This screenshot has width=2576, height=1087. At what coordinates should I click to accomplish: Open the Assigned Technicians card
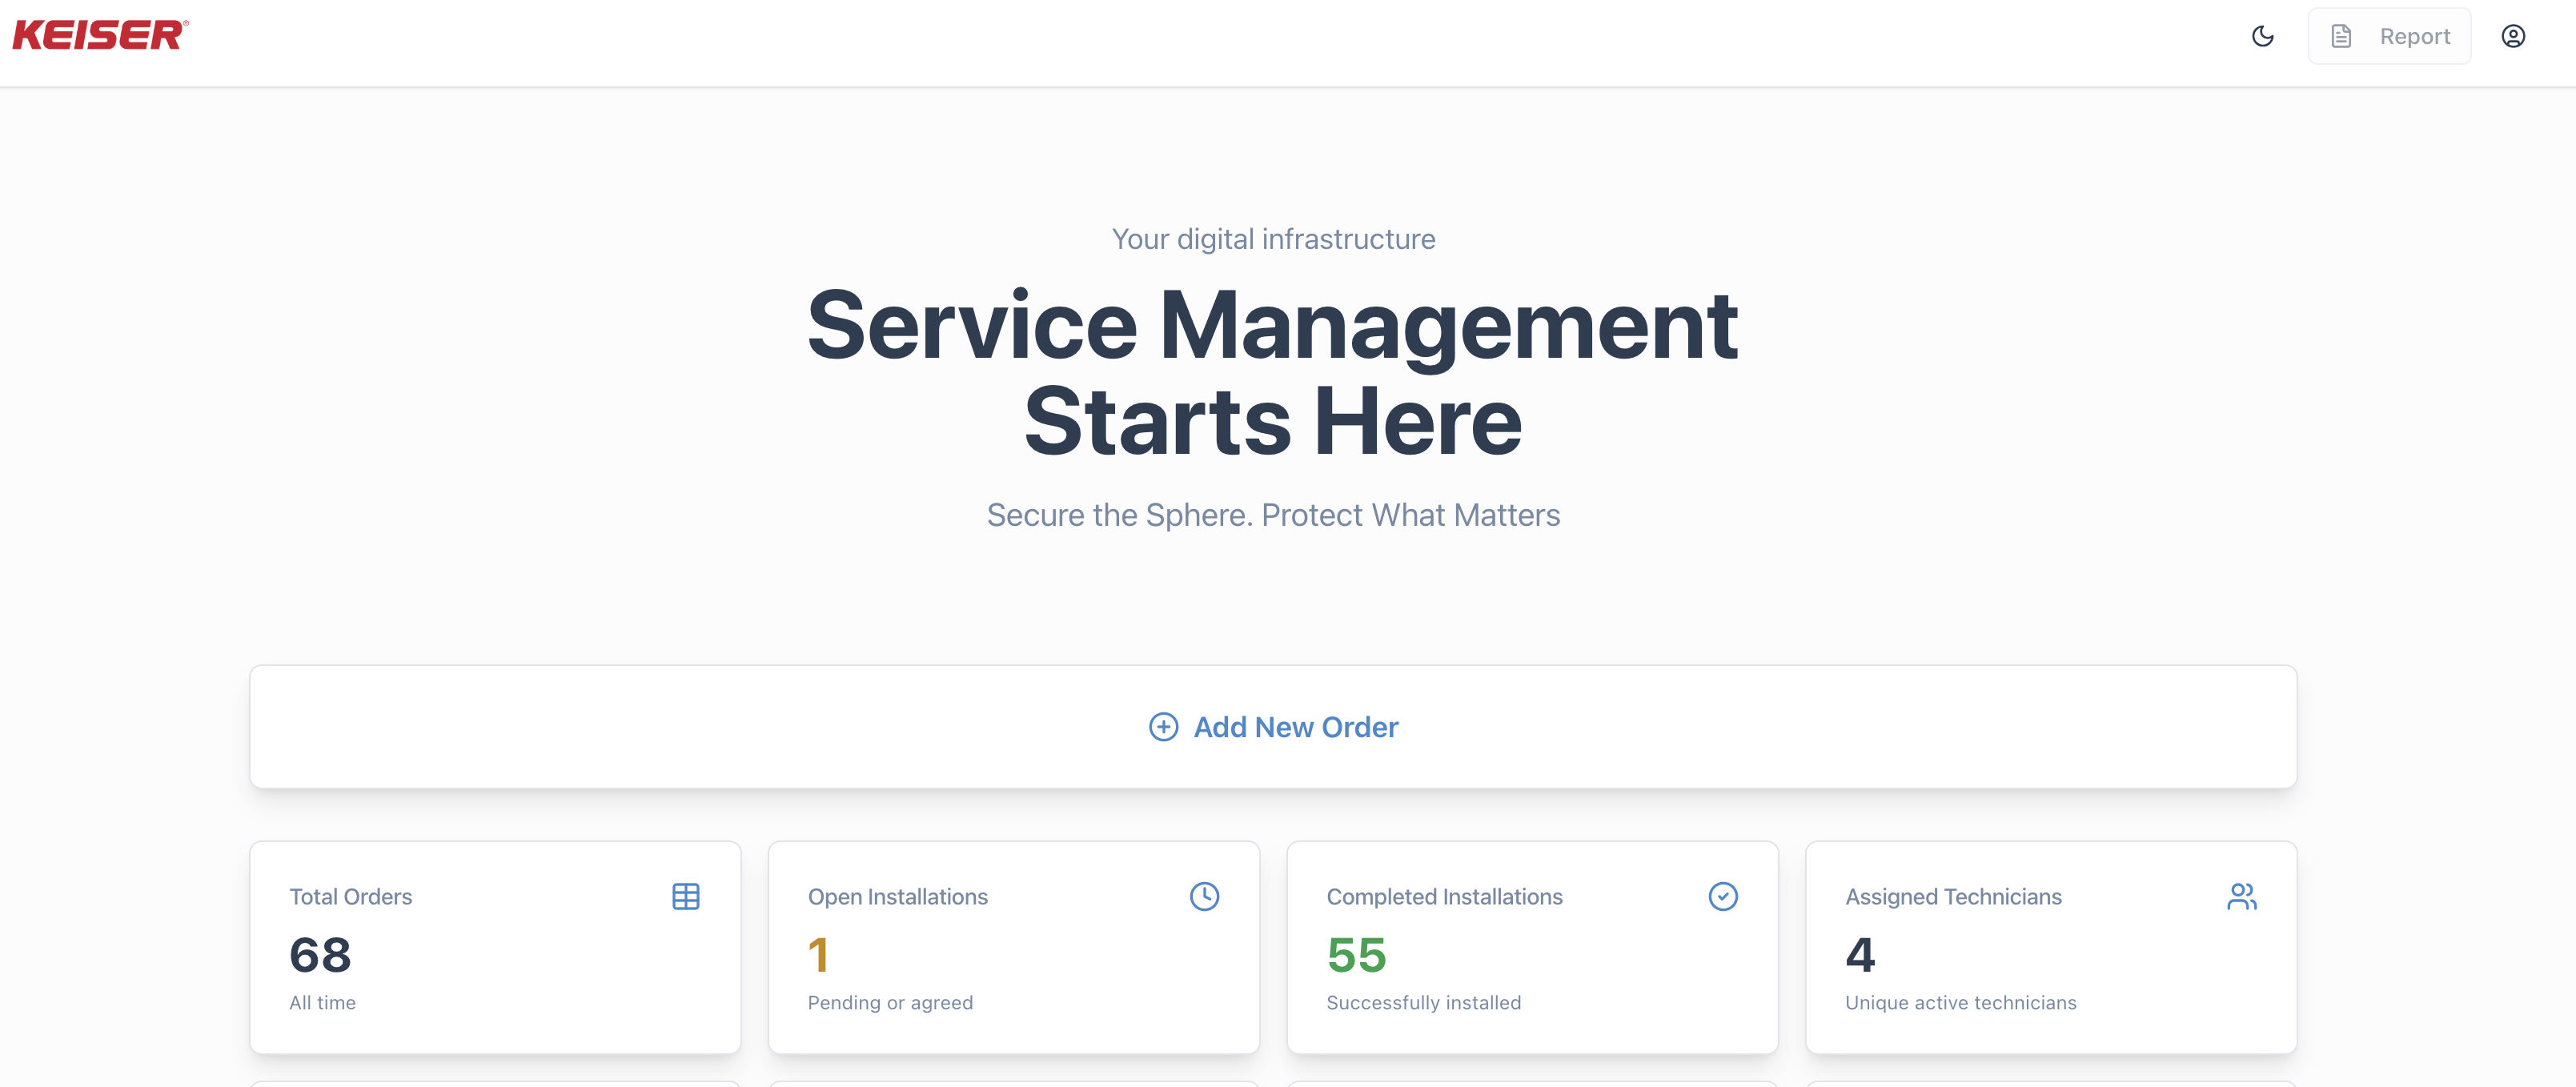click(2050, 948)
